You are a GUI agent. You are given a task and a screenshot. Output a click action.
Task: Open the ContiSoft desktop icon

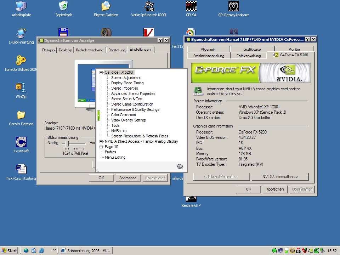point(21,142)
